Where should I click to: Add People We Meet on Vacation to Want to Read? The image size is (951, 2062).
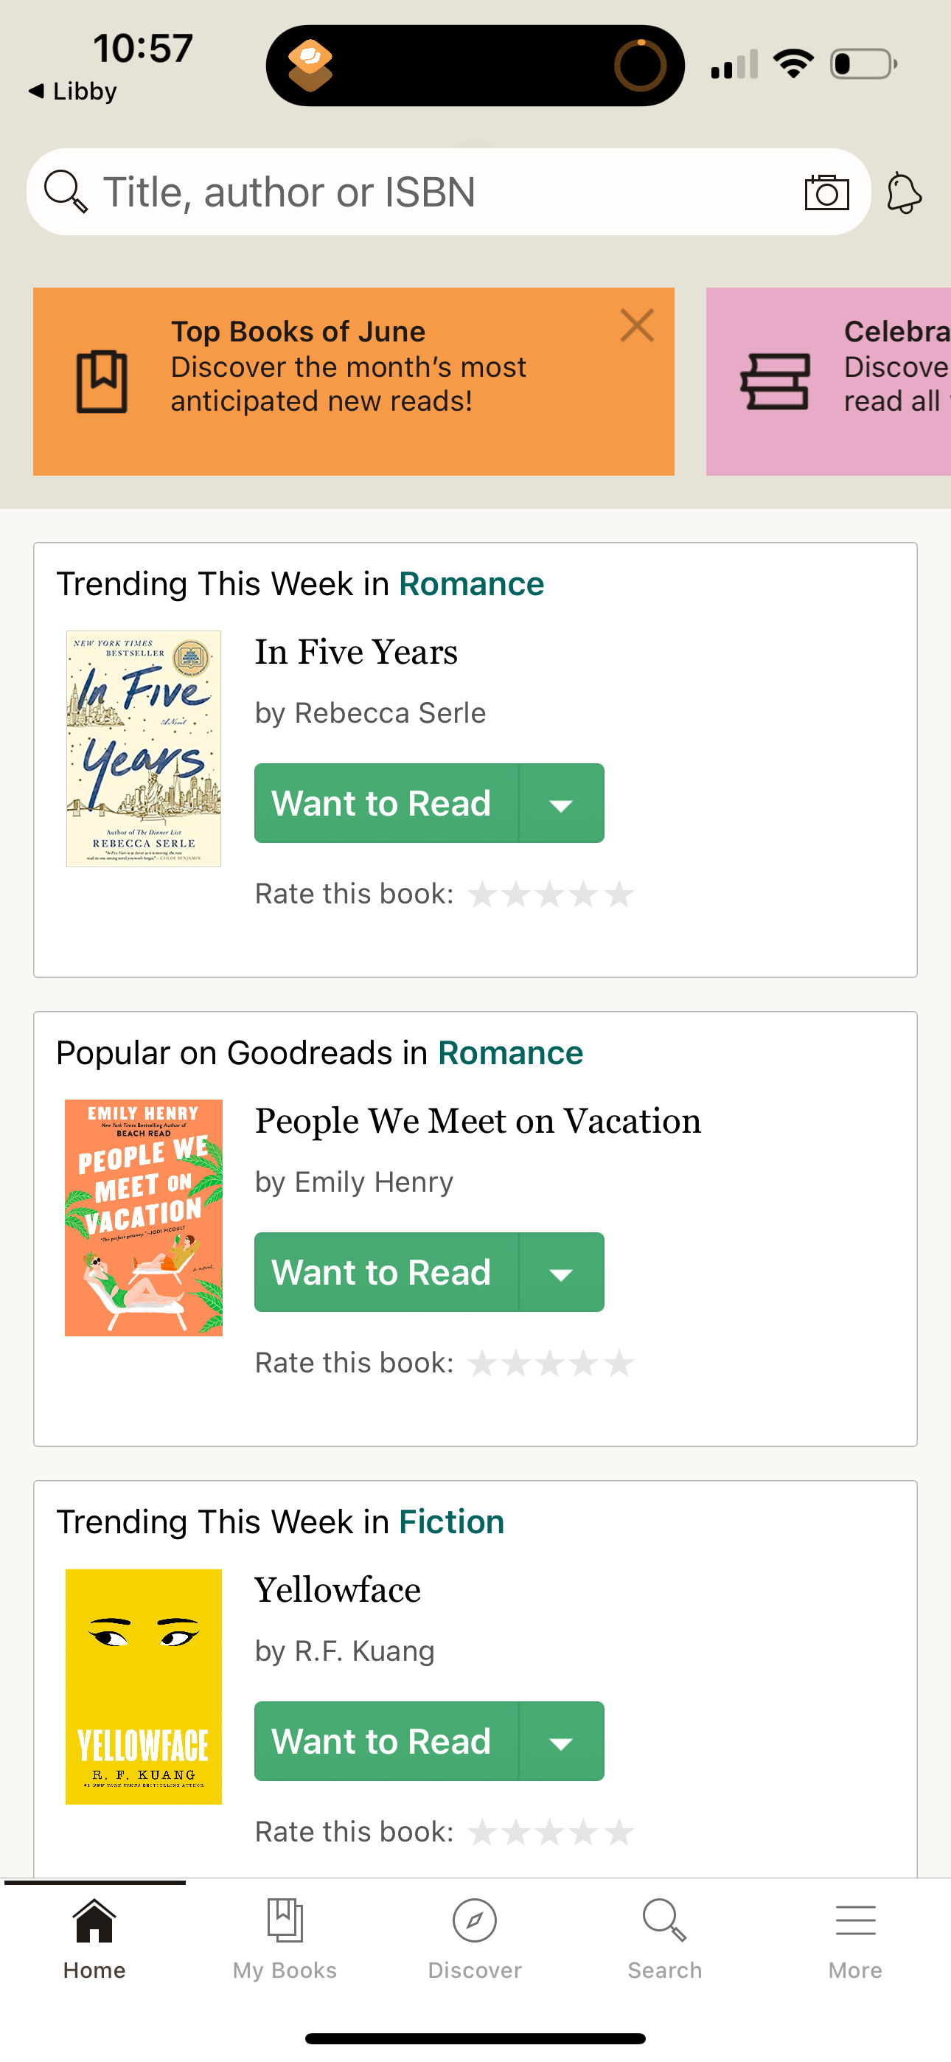click(382, 1272)
